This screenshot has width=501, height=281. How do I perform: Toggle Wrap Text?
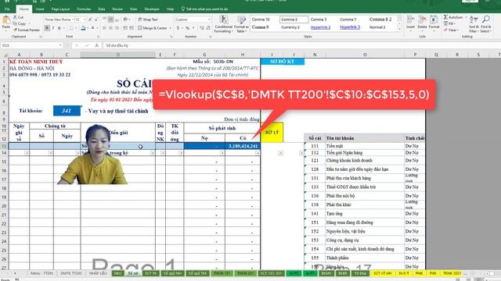[148, 20]
